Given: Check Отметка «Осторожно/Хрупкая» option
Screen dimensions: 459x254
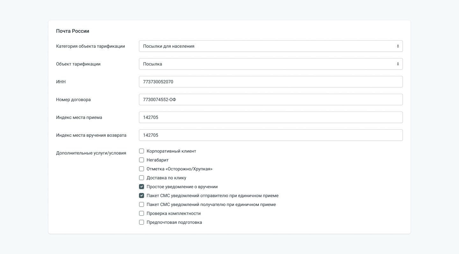Looking at the screenshot, I should pyautogui.click(x=142, y=169).
